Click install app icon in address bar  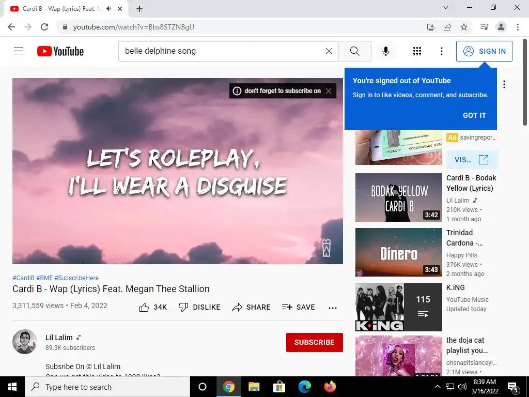coord(431,27)
